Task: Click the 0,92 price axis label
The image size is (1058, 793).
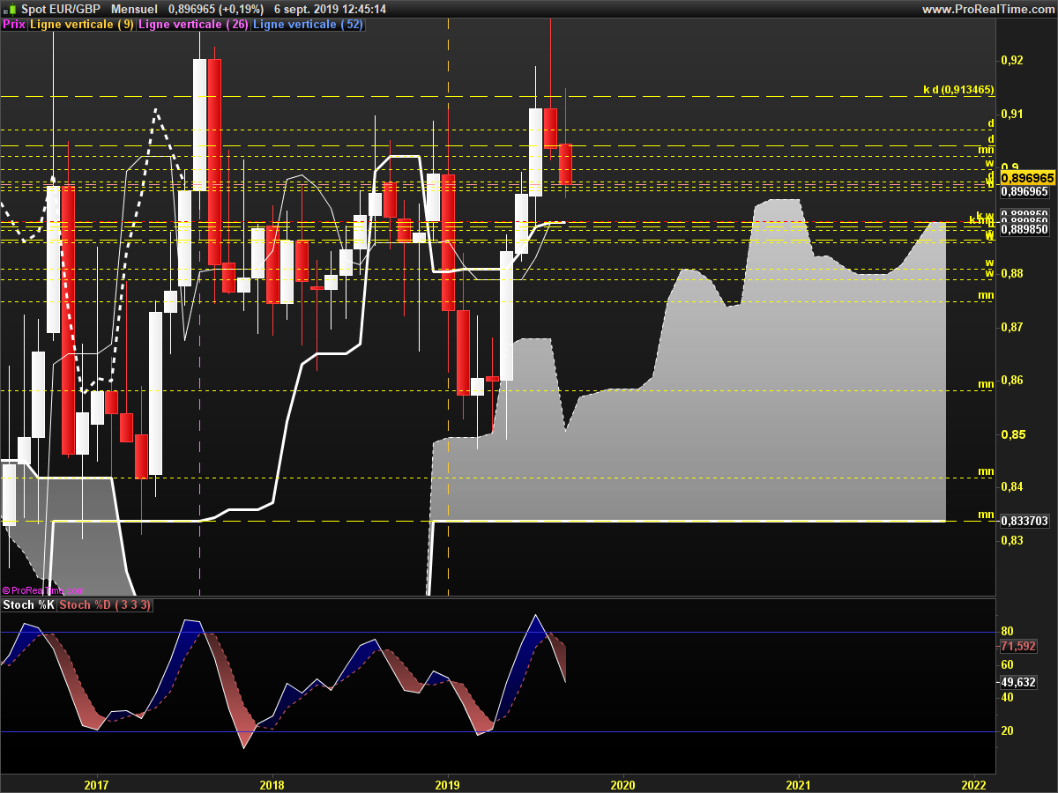Action: pyautogui.click(x=1012, y=61)
